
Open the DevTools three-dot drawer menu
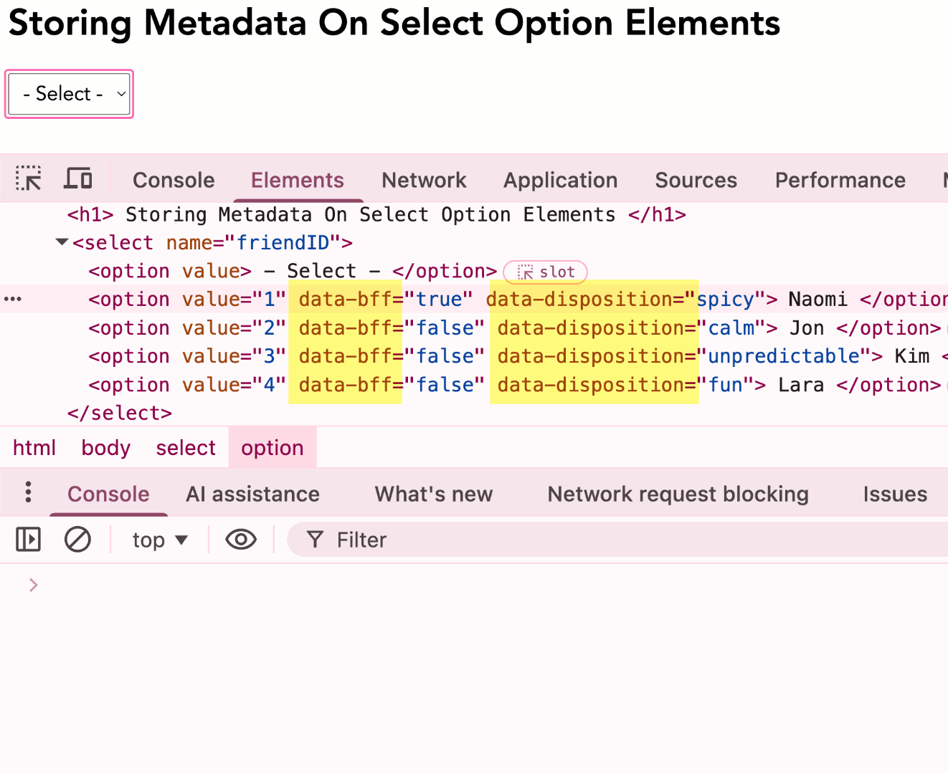pyautogui.click(x=27, y=493)
